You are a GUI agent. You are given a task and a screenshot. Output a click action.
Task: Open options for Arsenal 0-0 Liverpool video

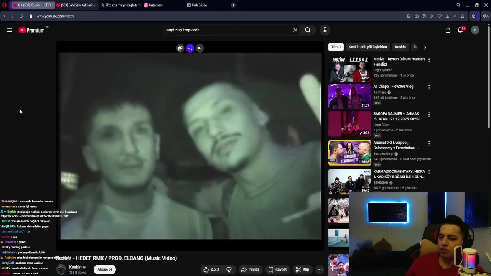(x=429, y=143)
